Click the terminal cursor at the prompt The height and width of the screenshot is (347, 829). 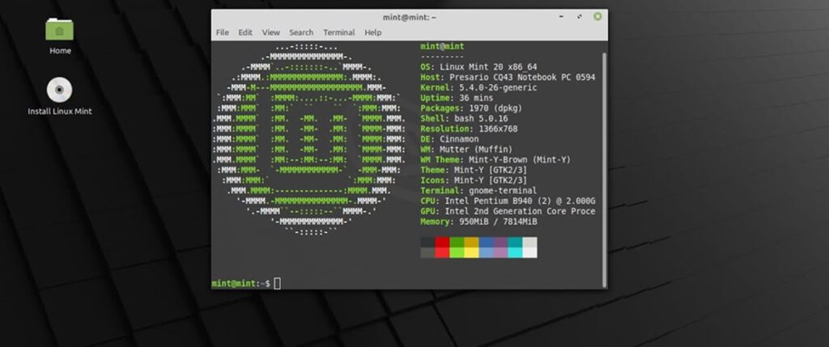tap(278, 284)
